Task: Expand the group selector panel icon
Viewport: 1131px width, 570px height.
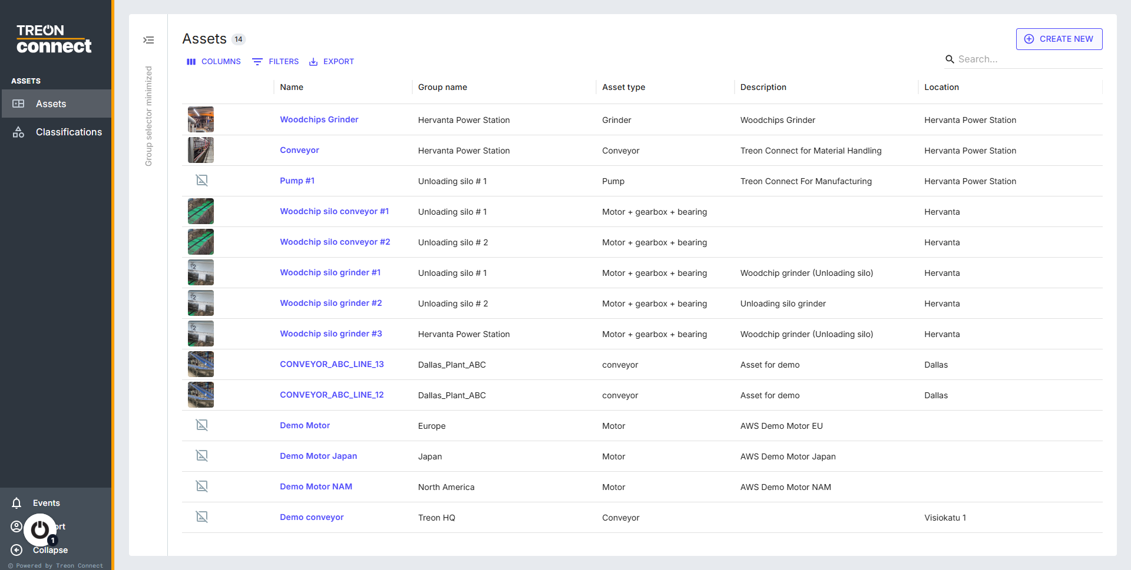Action: tap(148, 40)
